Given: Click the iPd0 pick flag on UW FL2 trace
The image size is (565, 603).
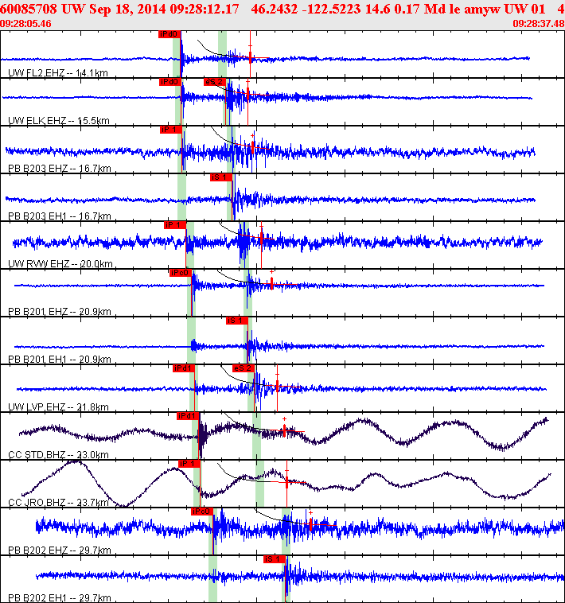Looking at the screenshot, I should tap(169, 35).
